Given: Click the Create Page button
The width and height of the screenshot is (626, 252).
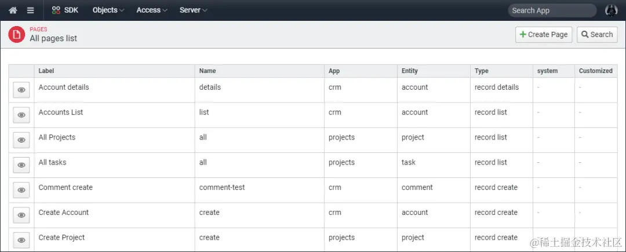Looking at the screenshot, I should click(544, 35).
